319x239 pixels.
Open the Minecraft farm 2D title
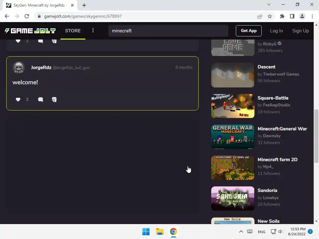click(x=278, y=160)
